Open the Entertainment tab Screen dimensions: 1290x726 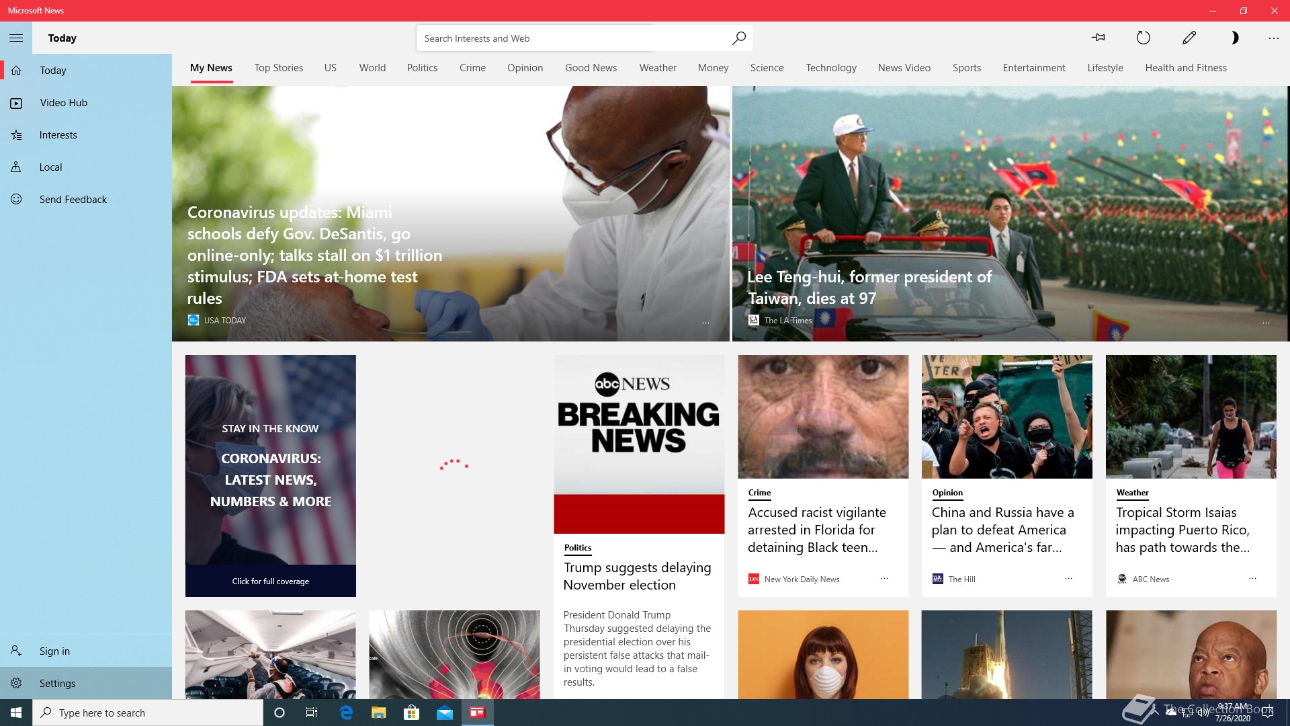[1033, 68]
